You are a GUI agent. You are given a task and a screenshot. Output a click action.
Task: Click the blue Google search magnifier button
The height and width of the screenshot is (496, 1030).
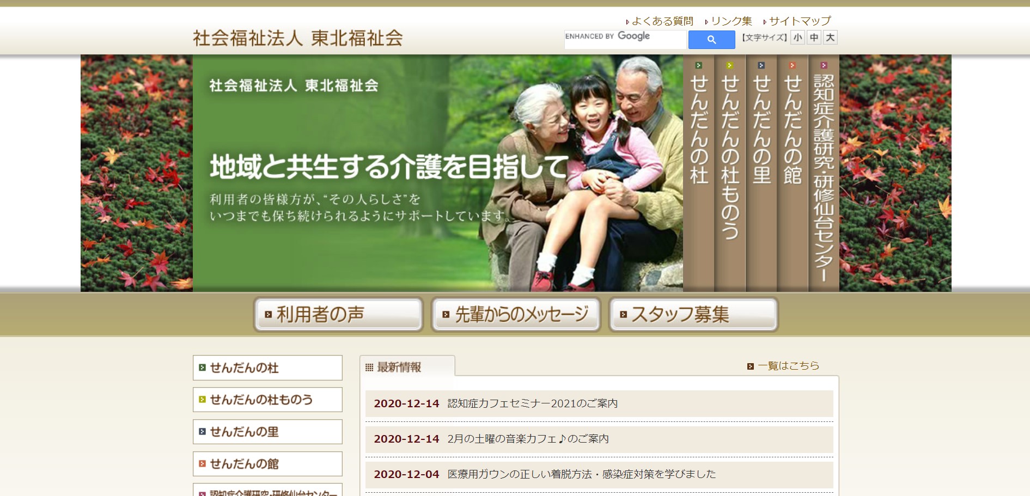pos(711,40)
